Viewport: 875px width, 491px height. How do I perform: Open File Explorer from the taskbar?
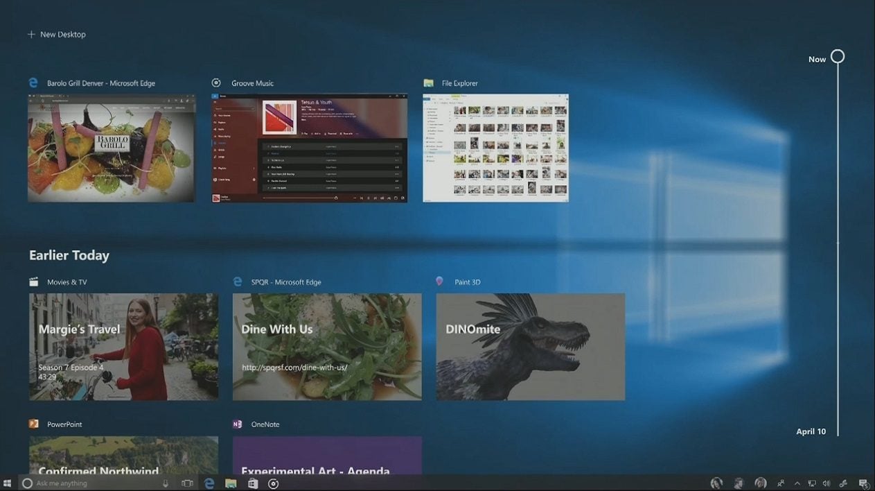(231, 483)
